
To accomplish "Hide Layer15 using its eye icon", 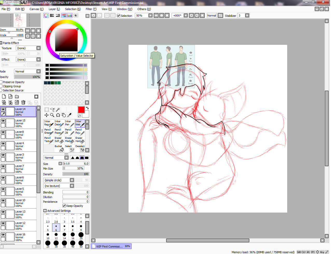I will pos(3,121).
